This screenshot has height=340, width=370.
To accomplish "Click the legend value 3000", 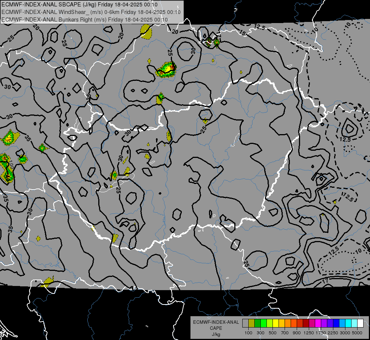I will click(345, 333).
